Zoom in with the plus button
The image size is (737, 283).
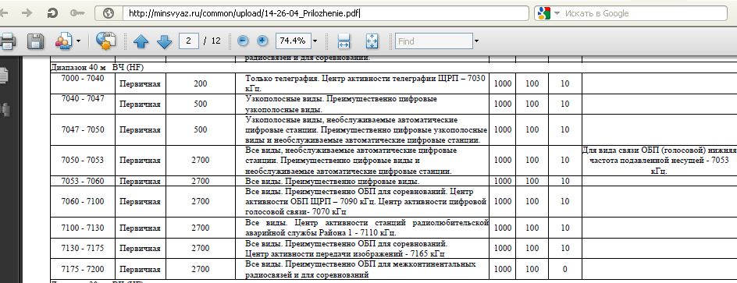tap(262, 41)
